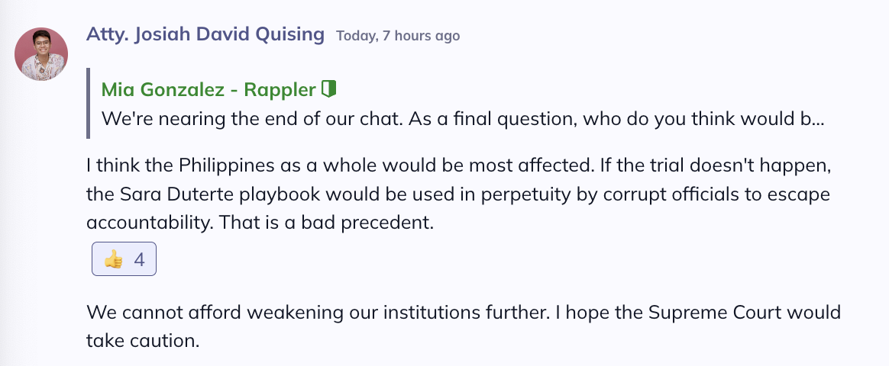The width and height of the screenshot is (889, 366).
Task: Open the quoted Mia Gonzalez - Rappler name
Action: [209, 89]
